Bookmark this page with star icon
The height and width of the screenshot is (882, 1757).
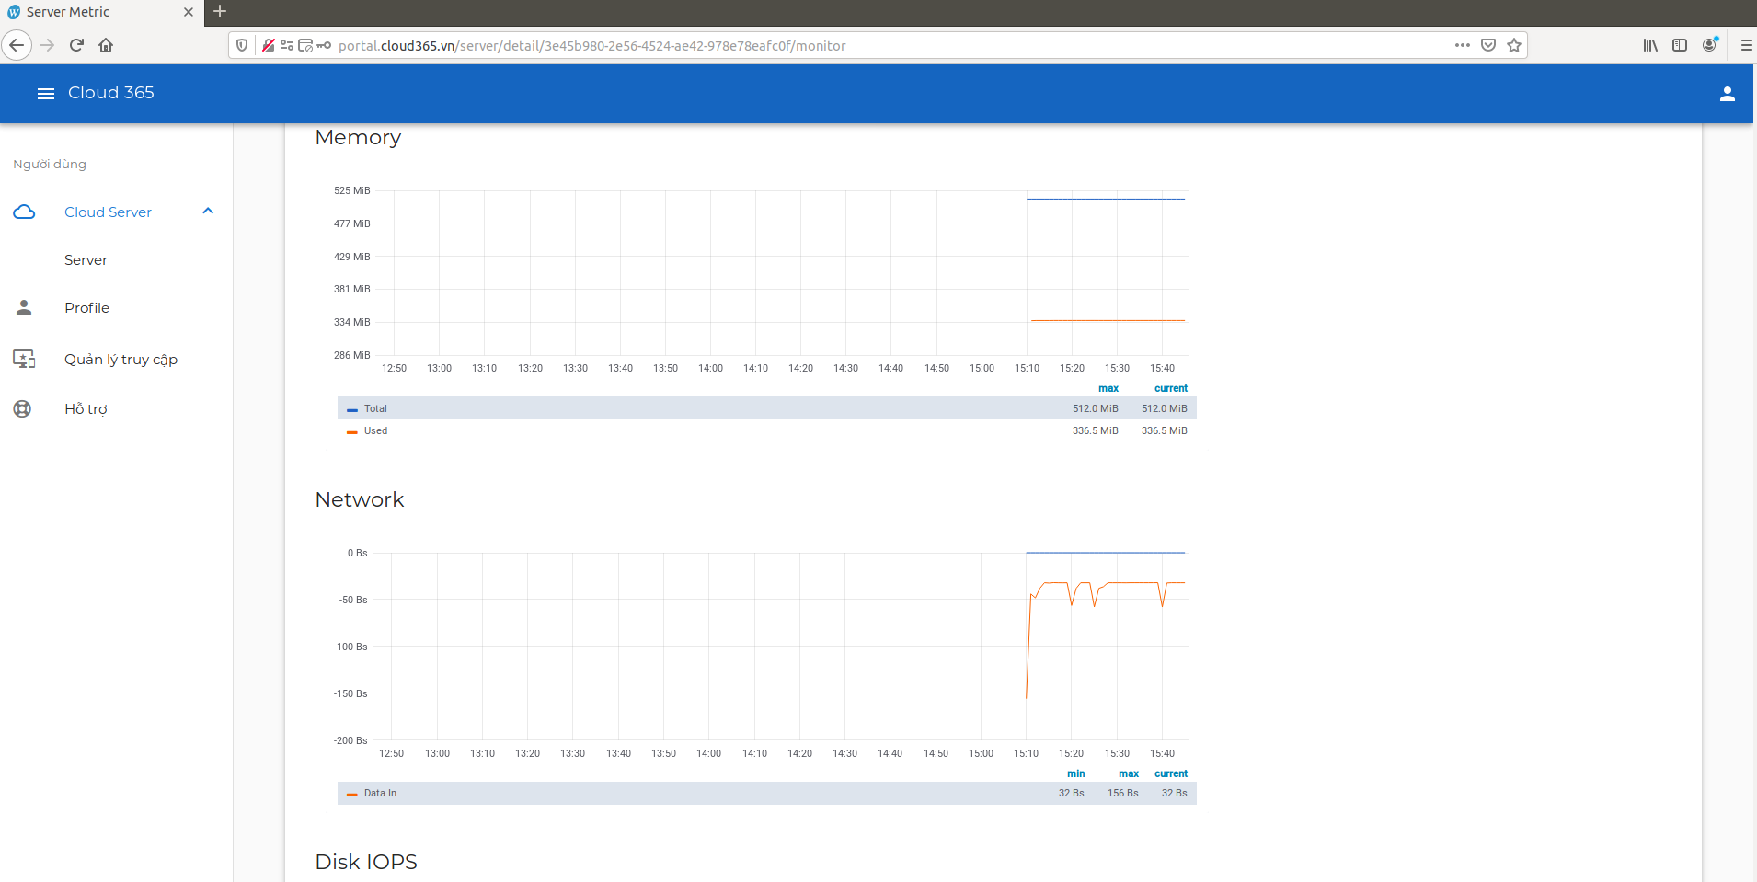1514,45
